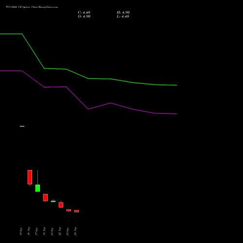This screenshot has height=243, width=243.
Task: Click the last red candlestick for 24 Sep
Action: (76, 211)
